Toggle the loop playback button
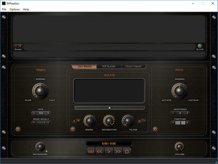This screenshot has height=164, width=218. coord(91,152)
